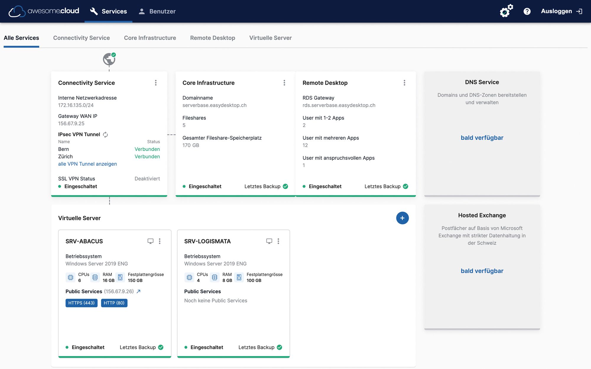Click SRV-LOGISMATA CPU icon
This screenshot has height=369, width=591.
(189, 277)
